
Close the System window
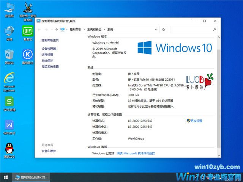(x=215, y=21)
